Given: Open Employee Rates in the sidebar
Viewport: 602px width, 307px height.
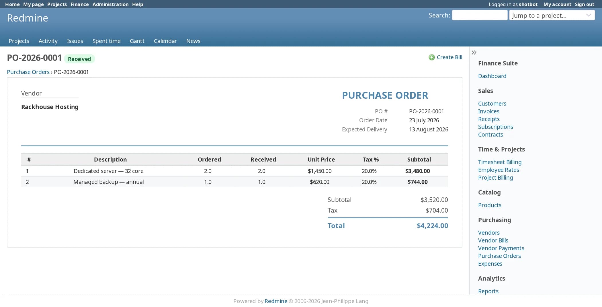Looking at the screenshot, I should click(499, 170).
